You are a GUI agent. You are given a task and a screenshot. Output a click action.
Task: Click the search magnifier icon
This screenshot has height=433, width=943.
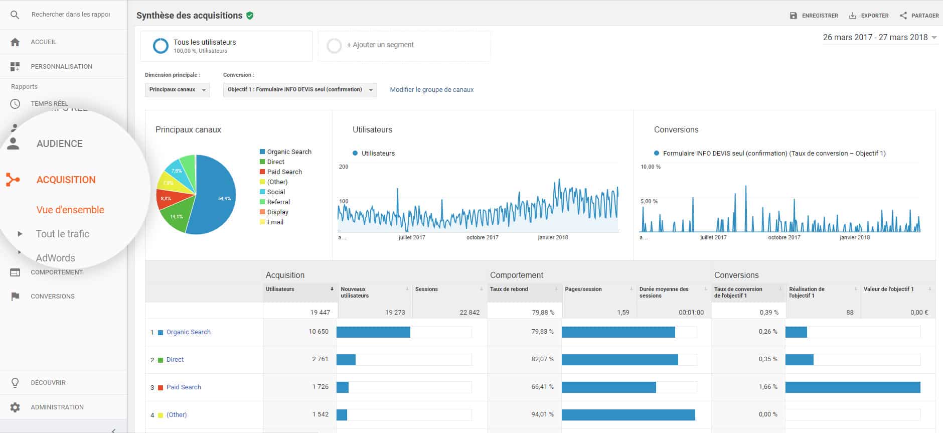point(15,15)
